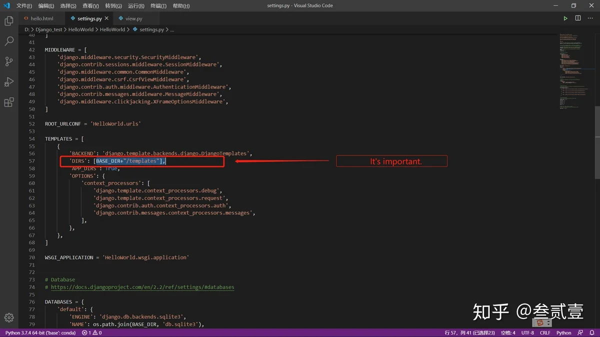Change language mode from Python
The height and width of the screenshot is (337, 600).
click(564, 332)
